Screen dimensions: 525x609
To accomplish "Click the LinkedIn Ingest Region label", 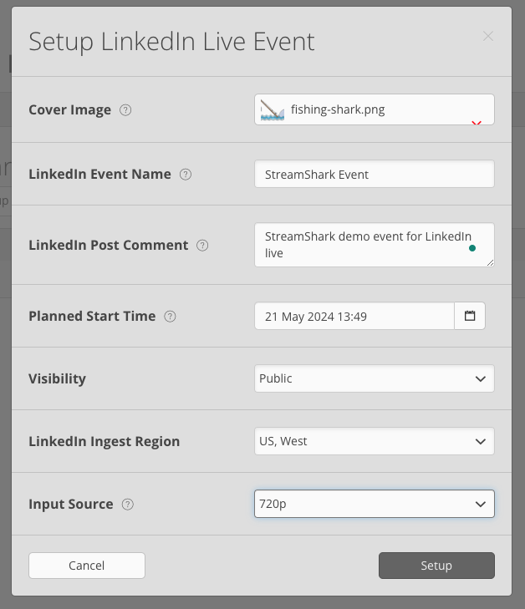I will coord(104,442).
